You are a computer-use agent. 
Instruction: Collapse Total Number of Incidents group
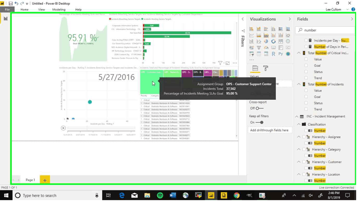coord(299,84)
